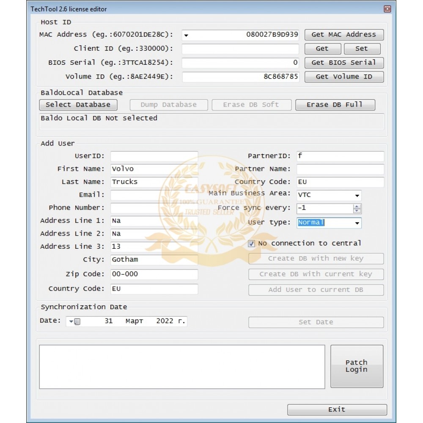Click the large output log text area
Image resolution: width=423 pixels, height=423 pixels.
pos(182,367)
